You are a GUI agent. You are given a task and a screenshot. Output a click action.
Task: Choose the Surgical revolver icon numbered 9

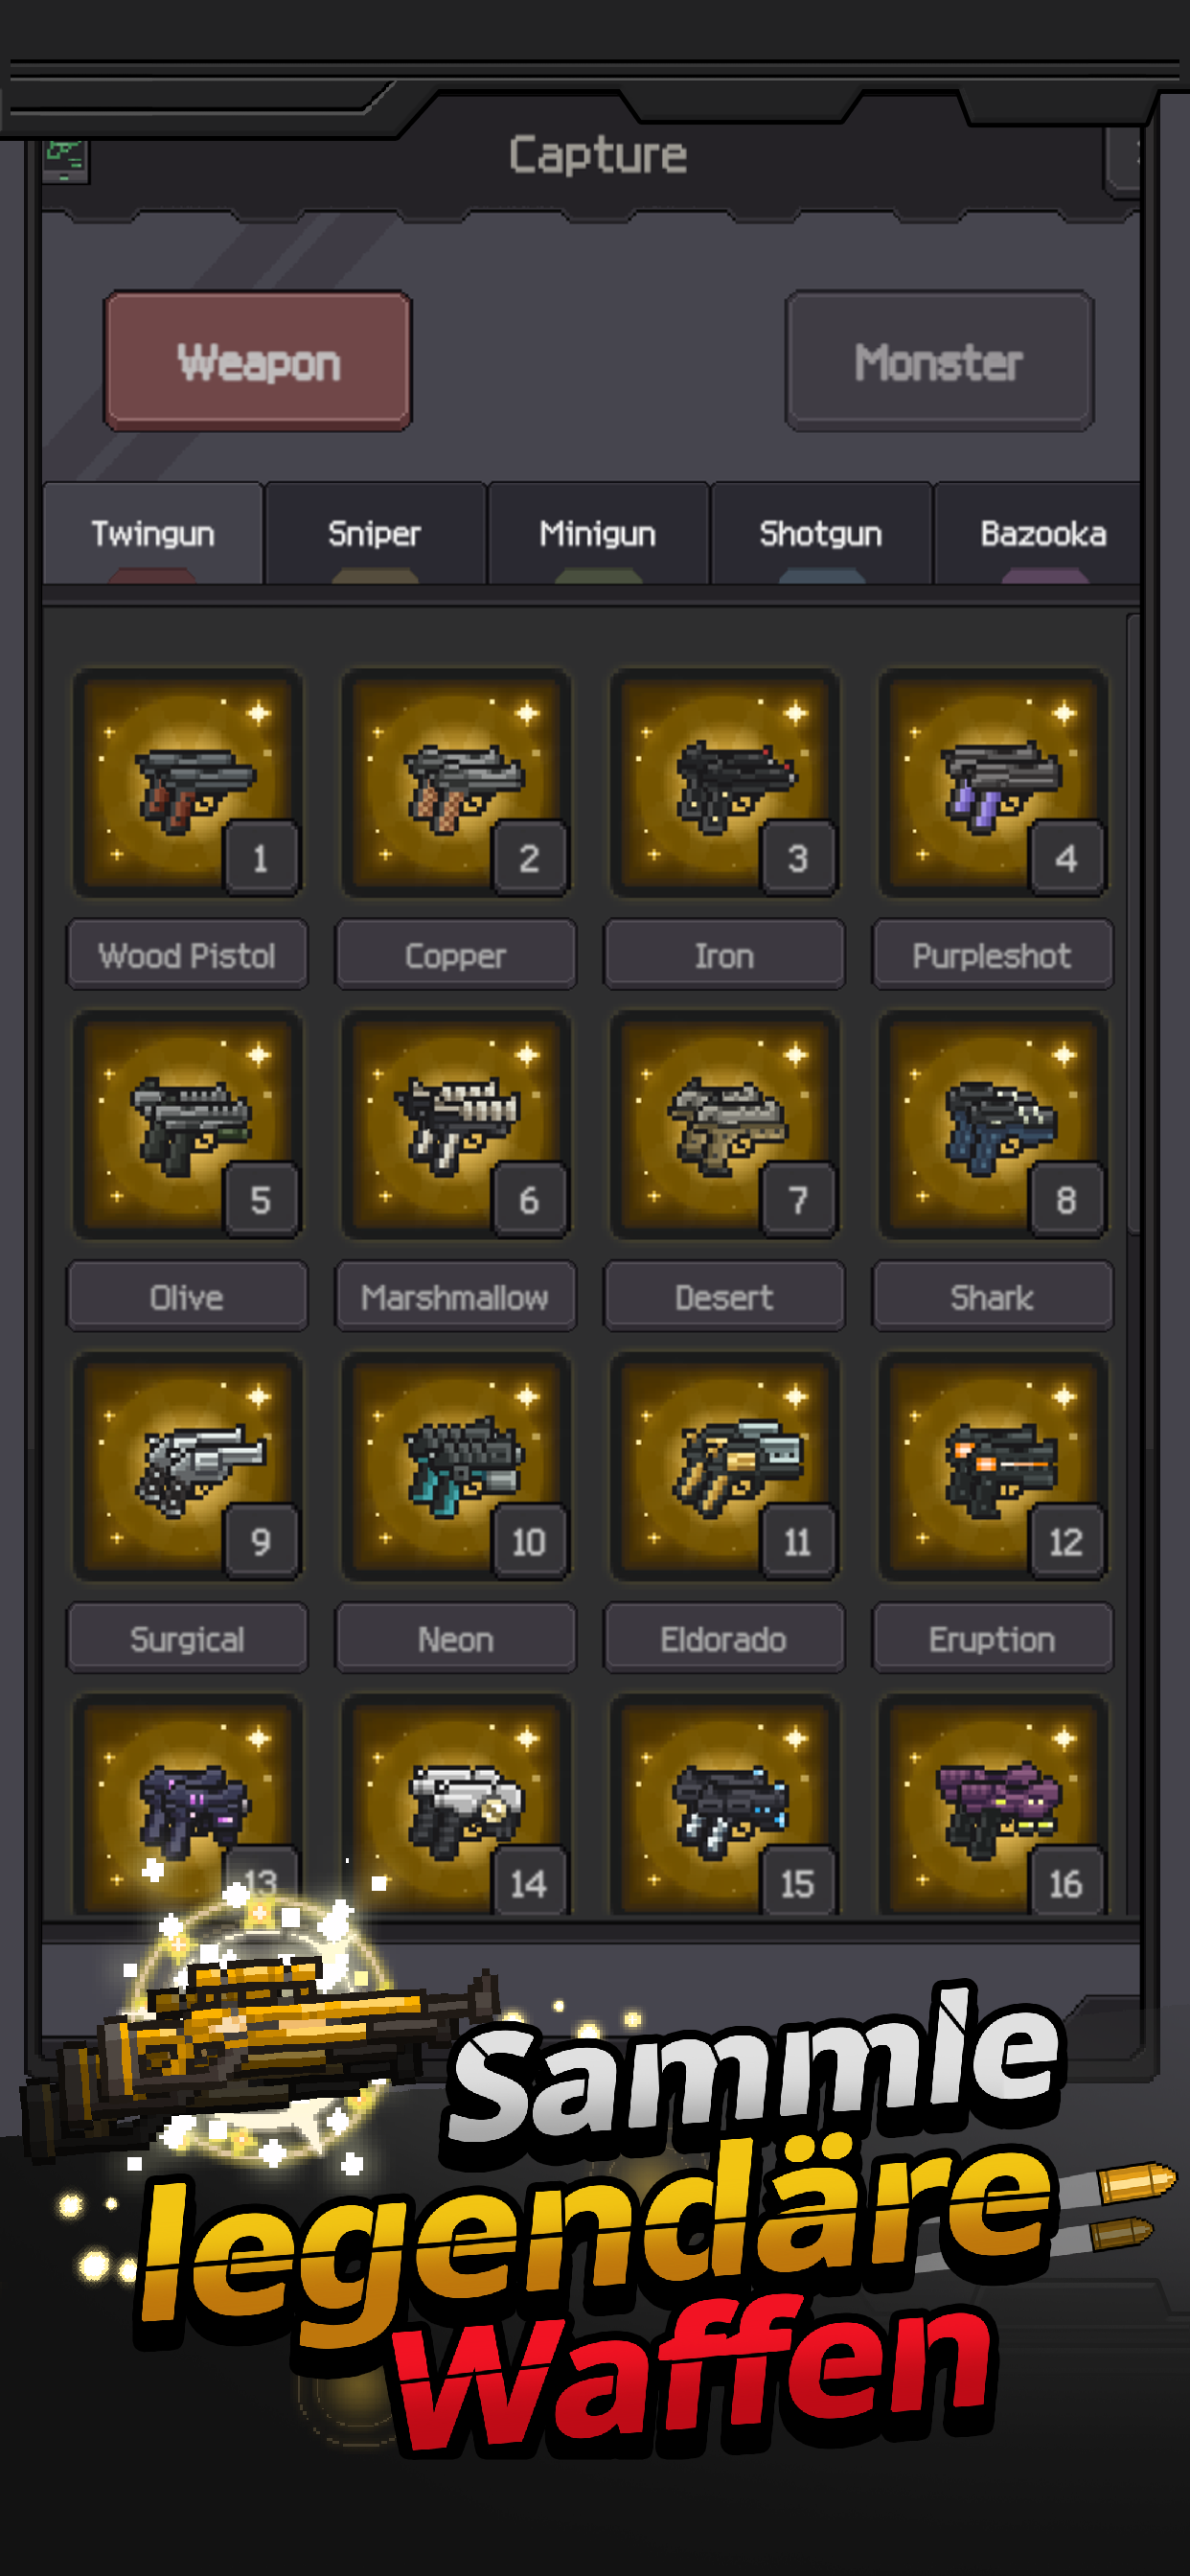pos(187,1467)
